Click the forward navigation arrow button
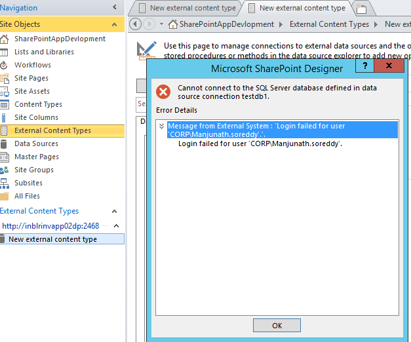The height and width of the screenshot is (342, 411). (149, 24)
